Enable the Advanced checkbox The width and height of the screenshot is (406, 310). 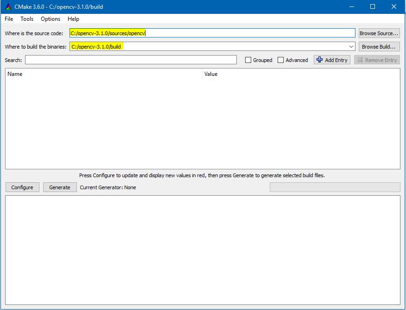(x=281, y=60)
